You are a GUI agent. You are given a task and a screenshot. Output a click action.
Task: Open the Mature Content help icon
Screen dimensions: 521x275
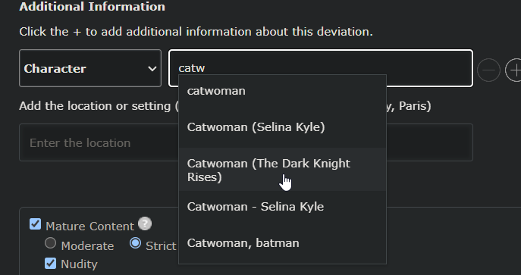145,223
